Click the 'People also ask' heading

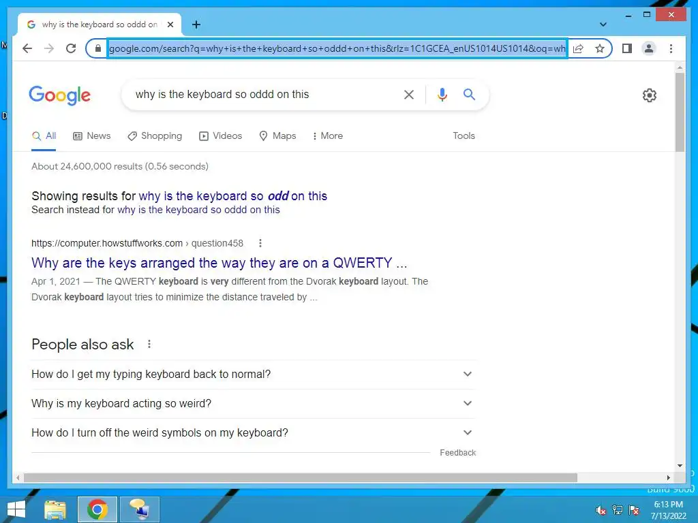[x=82, y=344]
